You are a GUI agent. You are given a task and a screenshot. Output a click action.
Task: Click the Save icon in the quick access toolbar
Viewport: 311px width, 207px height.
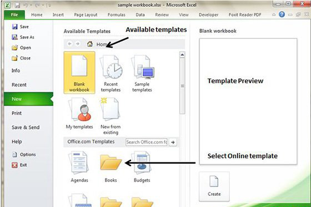tap(17, 5)
